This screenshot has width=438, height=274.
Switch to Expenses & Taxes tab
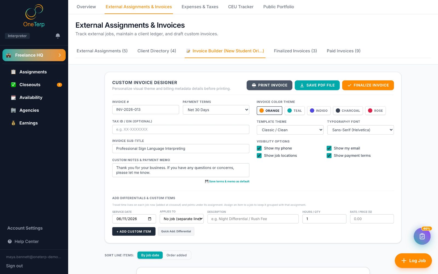(200, 7)
